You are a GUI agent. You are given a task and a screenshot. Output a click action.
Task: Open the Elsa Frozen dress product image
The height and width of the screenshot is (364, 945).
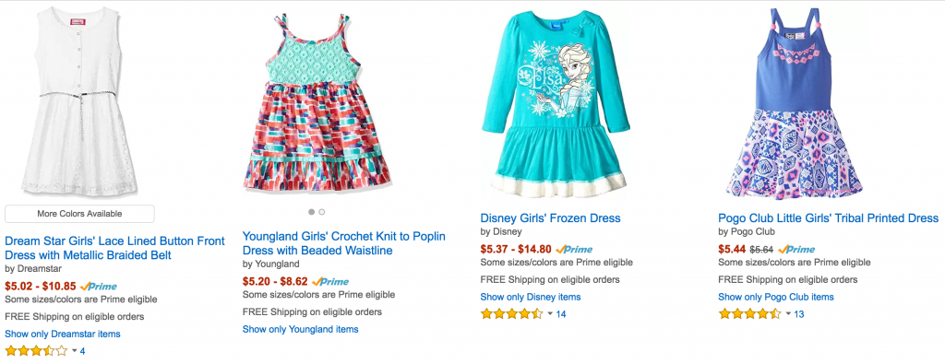[x=556, y=102]
